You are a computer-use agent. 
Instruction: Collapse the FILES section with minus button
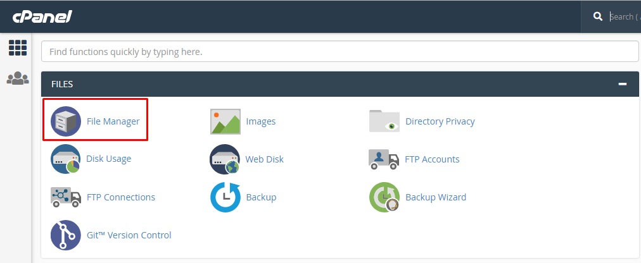click(623, 84)
